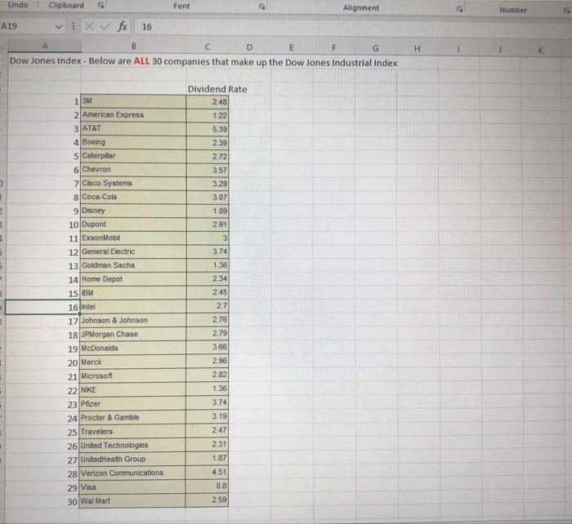572x524 pixels.
Task: Select column E header
Action: point(292,47)
